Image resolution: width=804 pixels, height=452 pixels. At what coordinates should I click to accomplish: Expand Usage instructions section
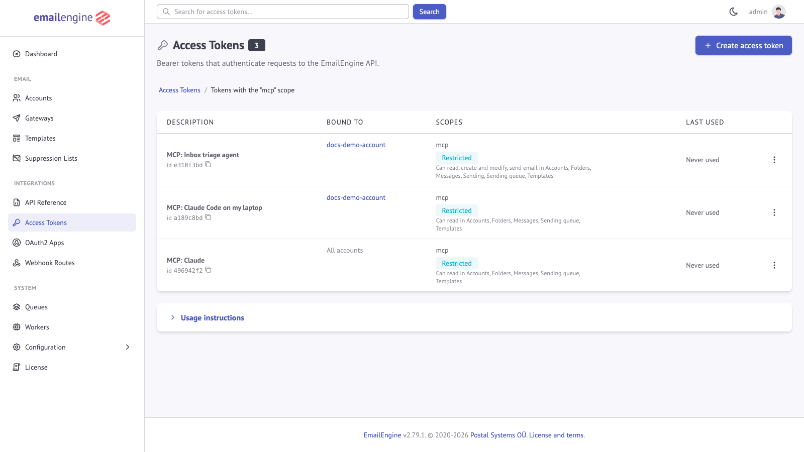click(213, 317)
